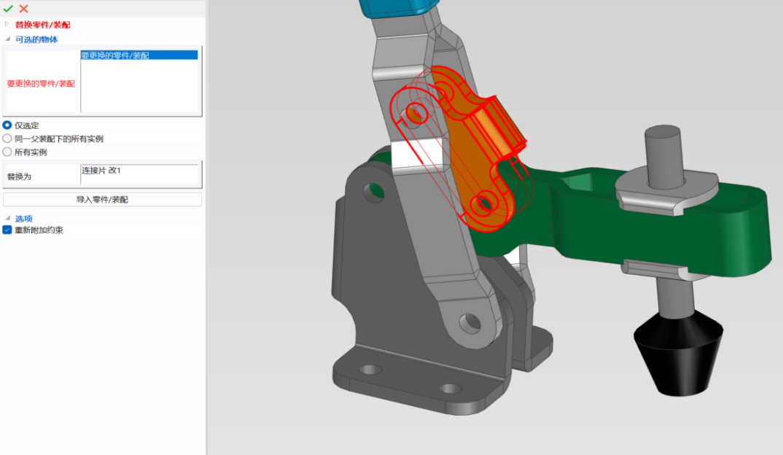Expand the 替换零件/装配 section header
The width and height of the screenshot is (783, 455).
8,25
